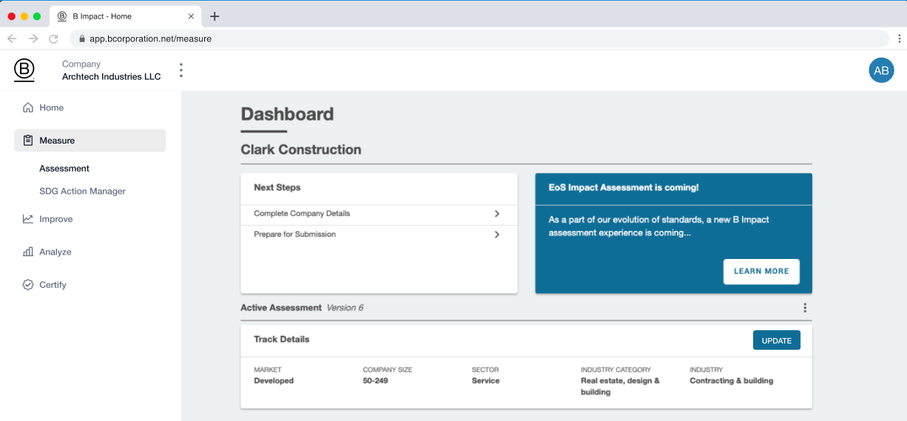Click the Analyze bar chart icon

(28, 252)
